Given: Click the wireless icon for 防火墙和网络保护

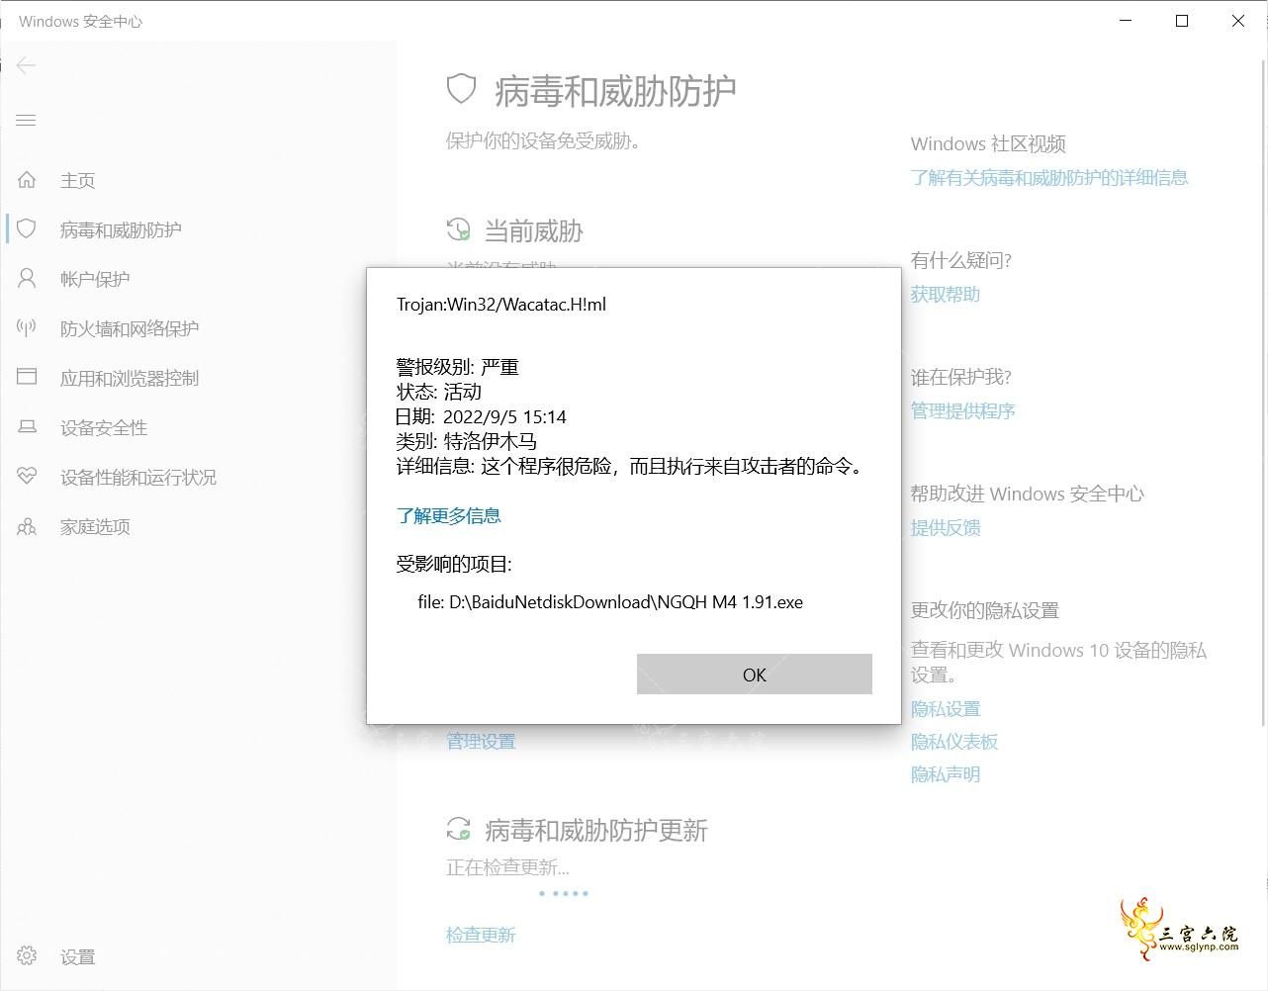Looking at the screenshot, I should click(x=27, y=328).
